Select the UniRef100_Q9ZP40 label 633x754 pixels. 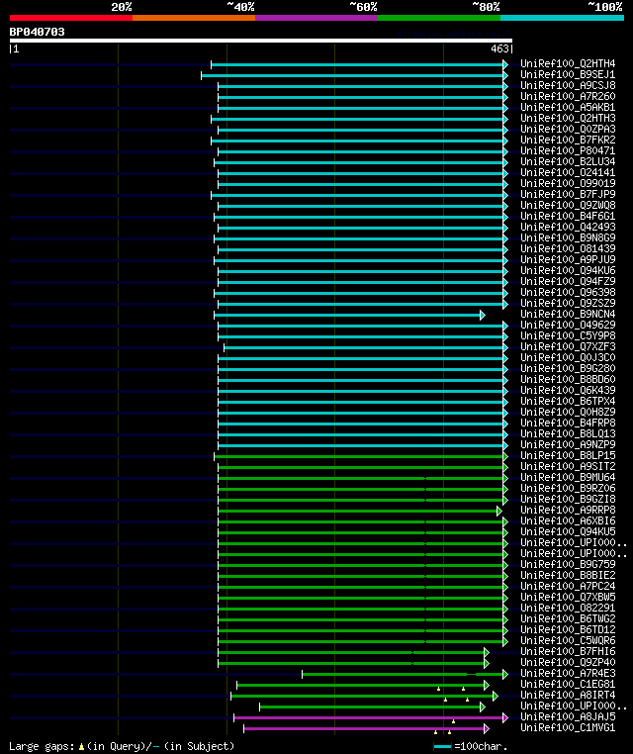[x=568, y=662]
